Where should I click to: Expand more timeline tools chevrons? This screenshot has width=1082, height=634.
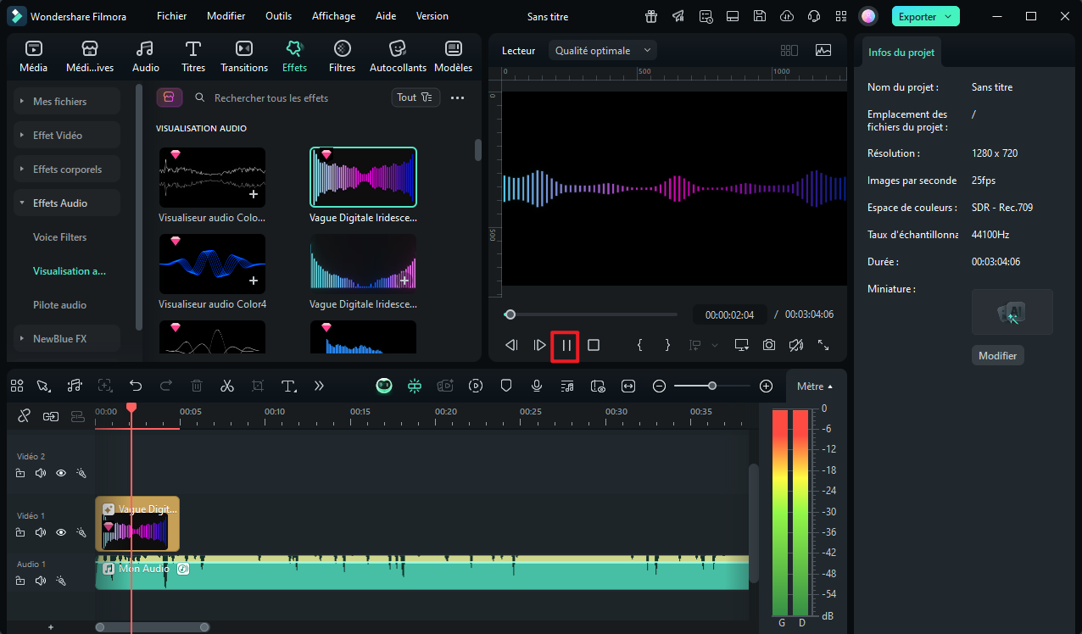coord(319,386)
